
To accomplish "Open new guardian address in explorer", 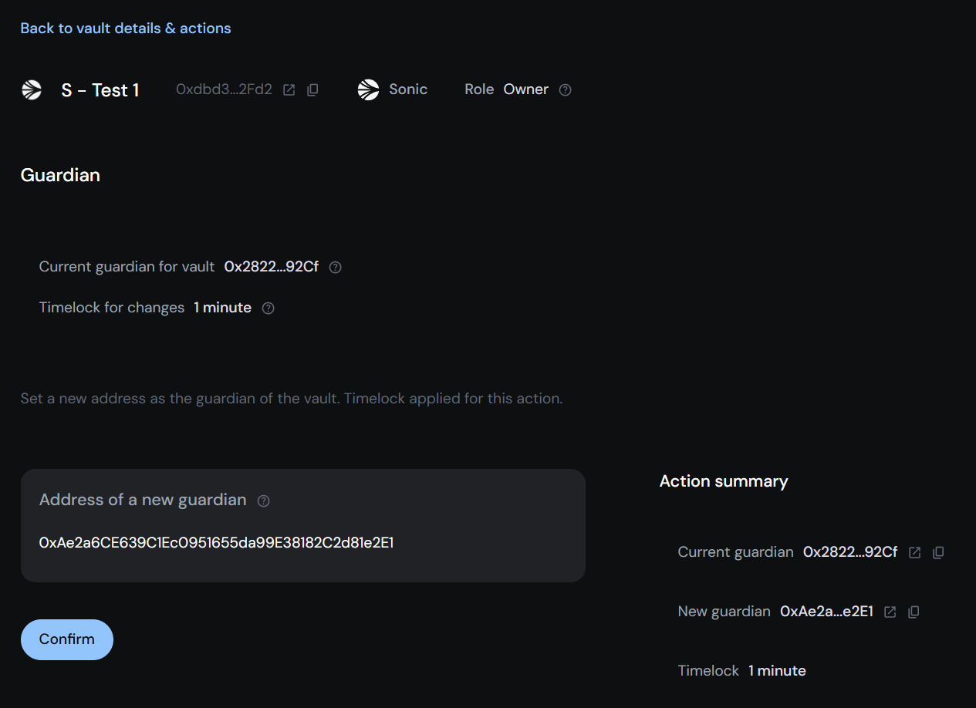I will click(x=890, y=612).
